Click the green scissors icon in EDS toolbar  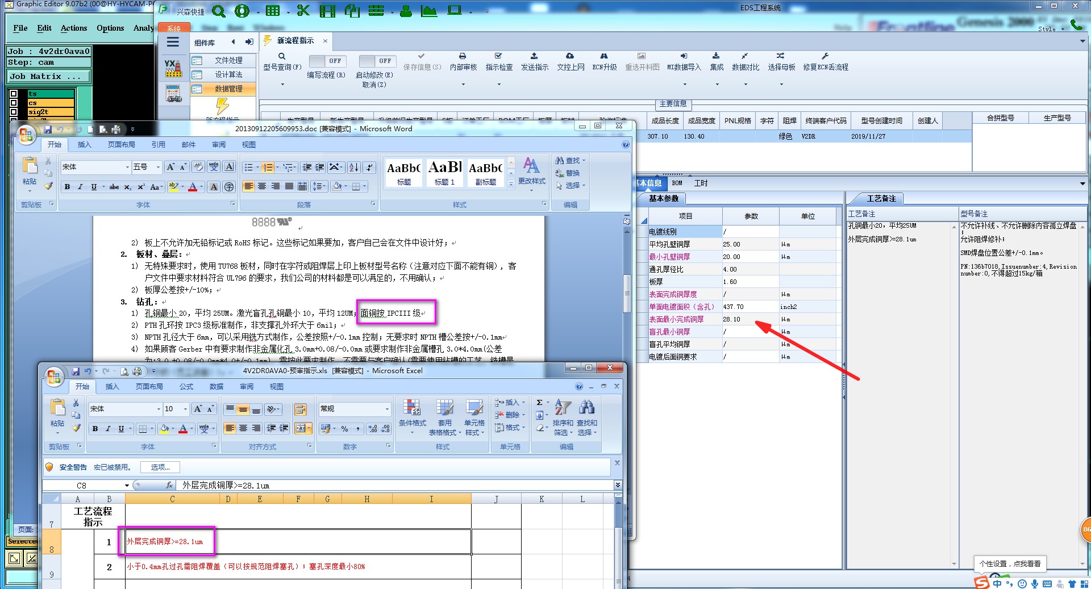point(303,10)
